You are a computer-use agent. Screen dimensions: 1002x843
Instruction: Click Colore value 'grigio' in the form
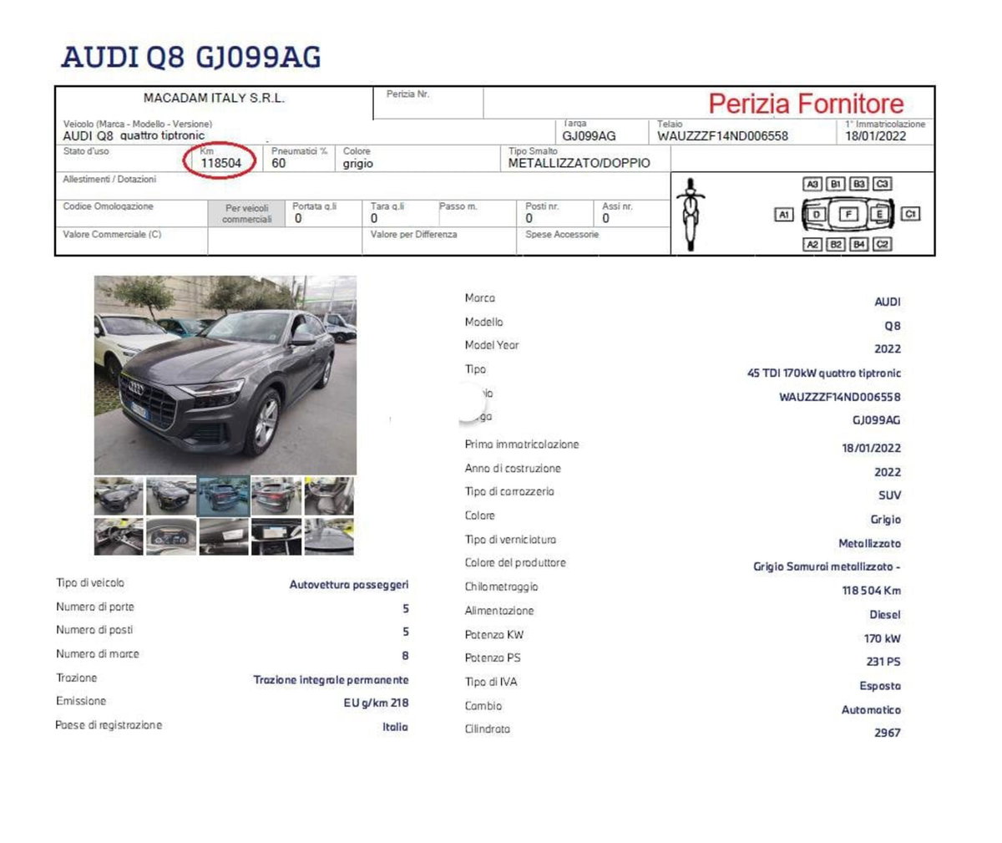[x=357, y=164]
